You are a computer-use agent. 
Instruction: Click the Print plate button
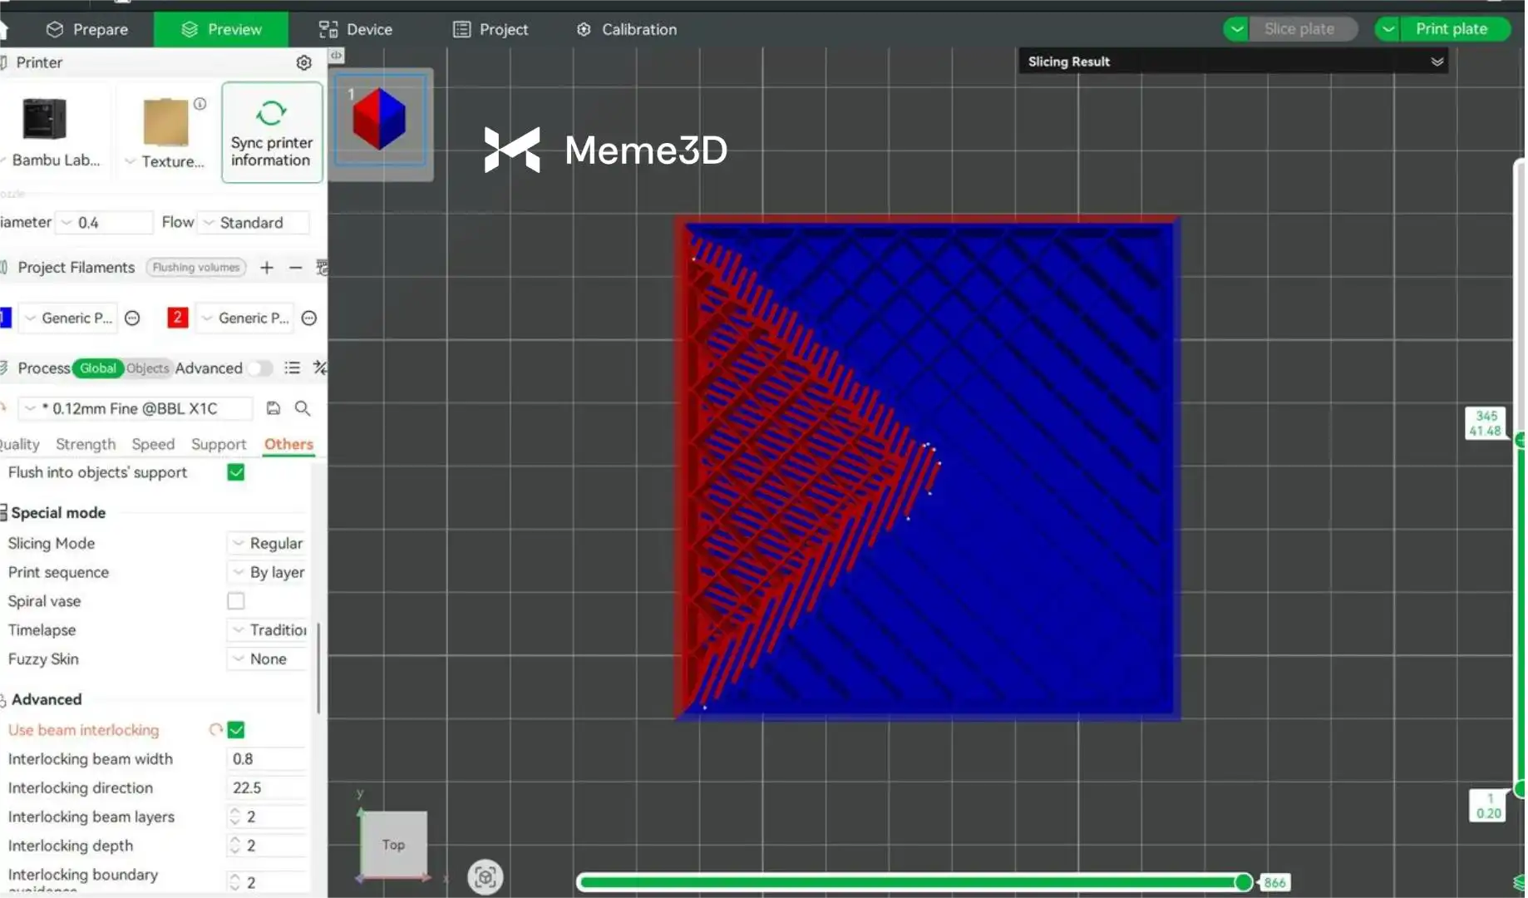[1451, 29]
